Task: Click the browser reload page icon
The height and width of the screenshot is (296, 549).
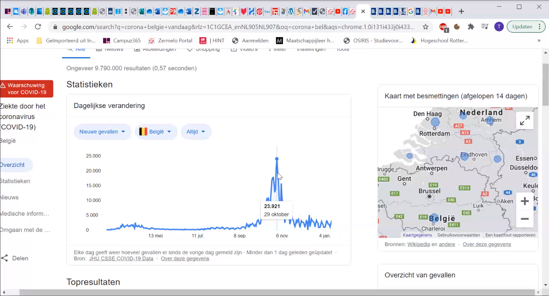Action: click(x=38, y=27)
